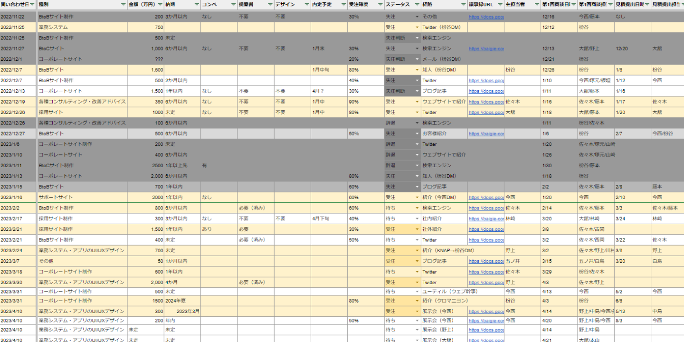
Task: Expand 待ち dropdown in the 2023/2/2 row
Action: click(x=417, y=208)
